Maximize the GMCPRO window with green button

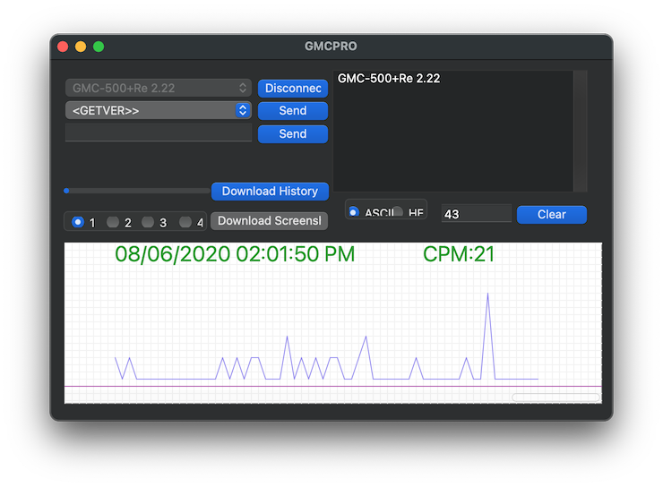point(99,47)
